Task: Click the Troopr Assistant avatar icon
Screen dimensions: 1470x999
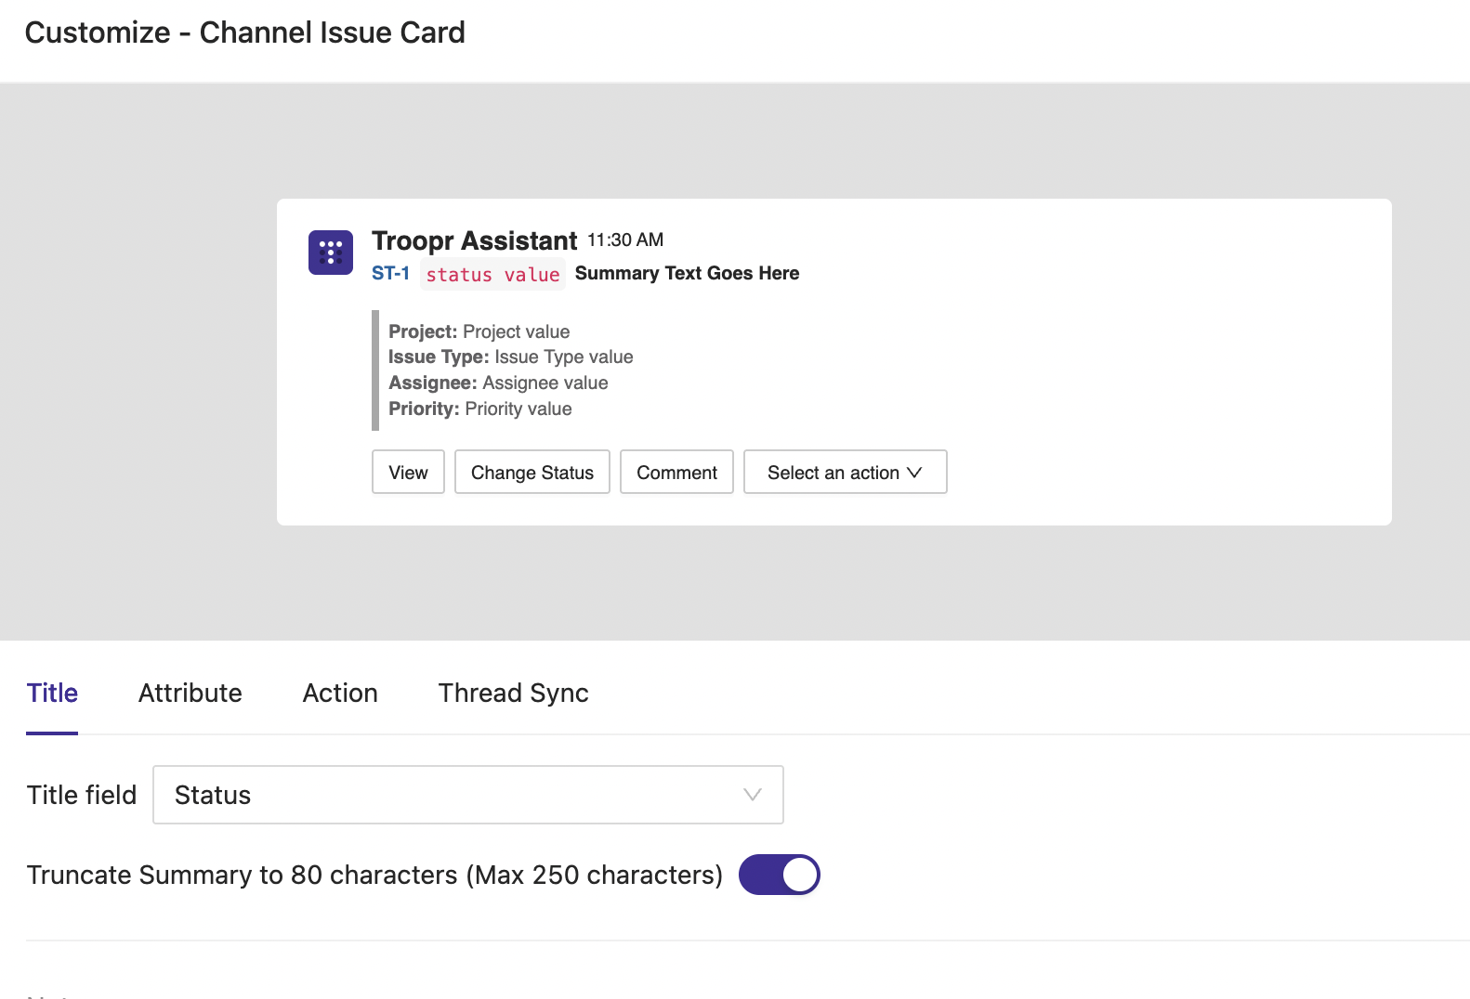Action: coord(331,253)
